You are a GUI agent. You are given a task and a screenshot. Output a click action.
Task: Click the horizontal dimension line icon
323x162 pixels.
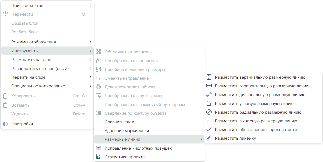point(209,86)
